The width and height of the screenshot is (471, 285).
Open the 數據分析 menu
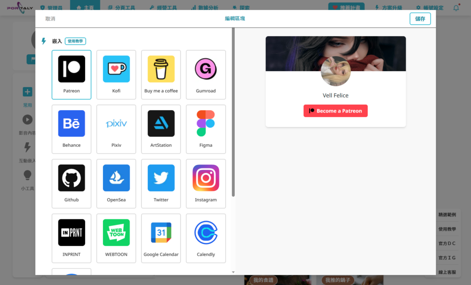[205, 8]
